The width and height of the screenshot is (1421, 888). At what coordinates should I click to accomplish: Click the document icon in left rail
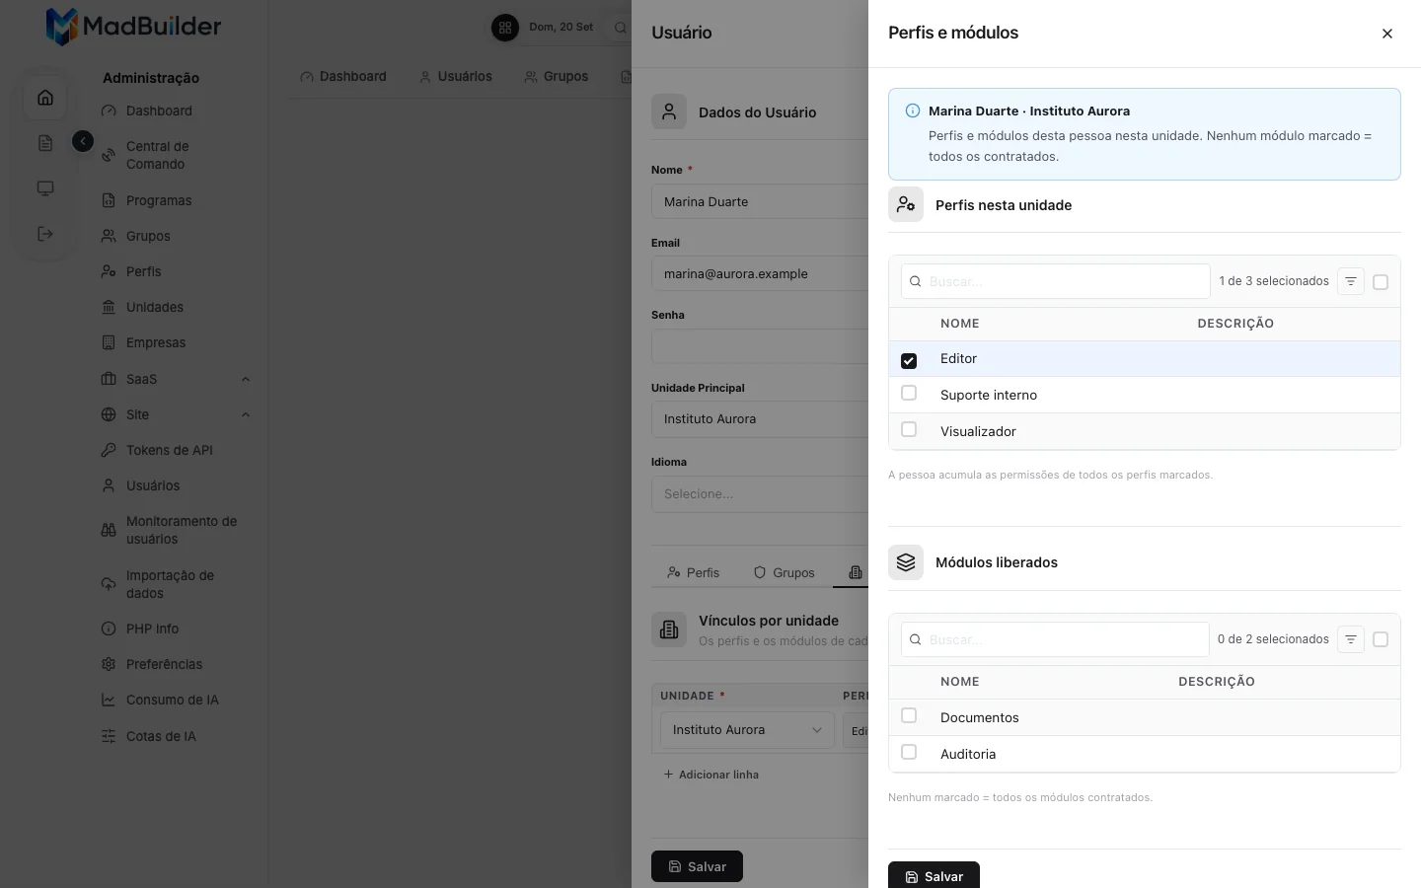click(45, 143)
